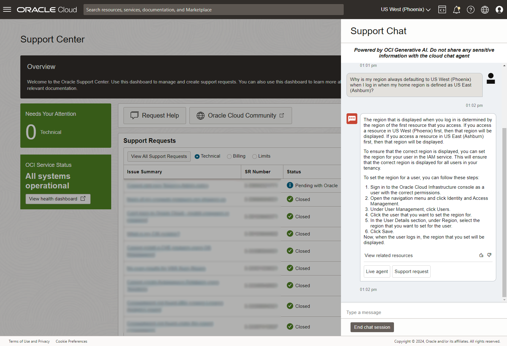Open the notifications bell
The width and height of the screenshot is (507, 346).
click(x=456, y=10)
